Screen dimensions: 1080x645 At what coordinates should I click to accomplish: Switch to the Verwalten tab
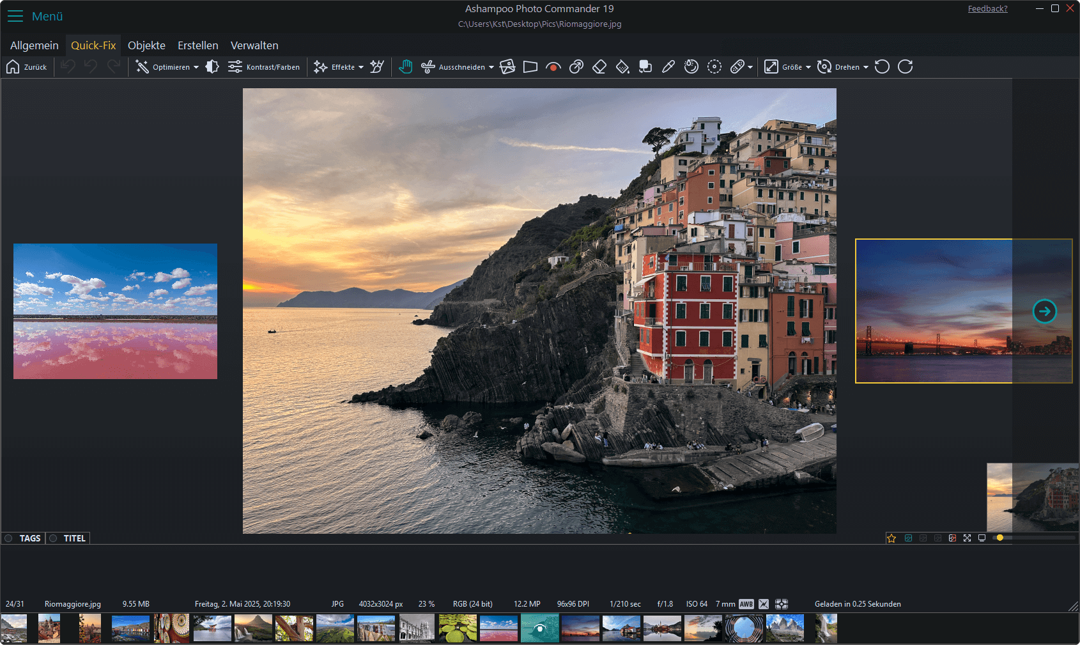tap(254, 45)
